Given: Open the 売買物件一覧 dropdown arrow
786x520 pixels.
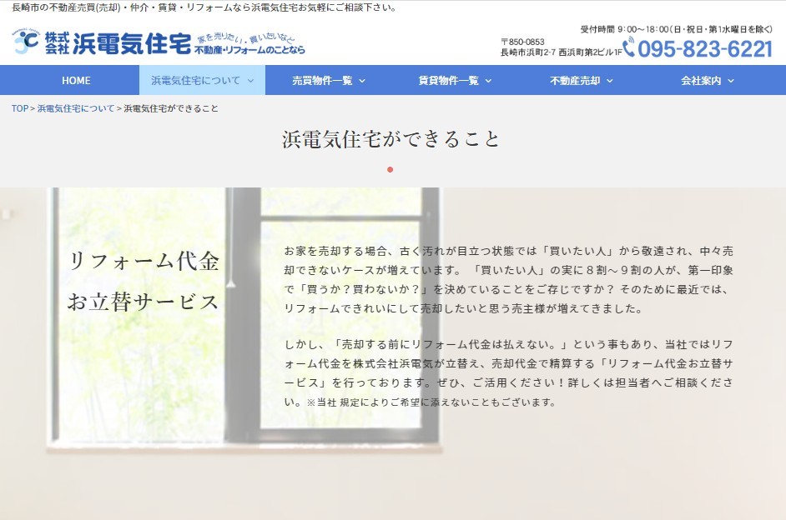Looking at the screenshot, I should click(363, 81).
